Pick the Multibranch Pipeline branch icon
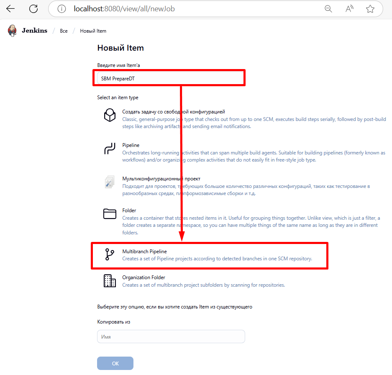Image resolution: width=392 pixels, height=375 pixels. coord(110,254)
